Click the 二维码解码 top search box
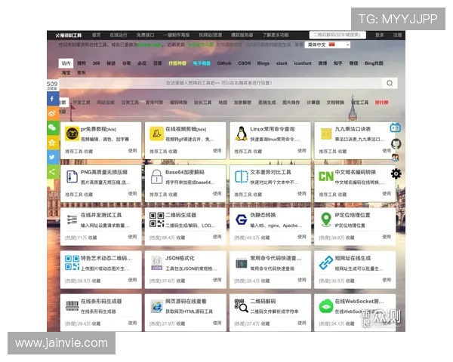 click(x=337, y=35)
